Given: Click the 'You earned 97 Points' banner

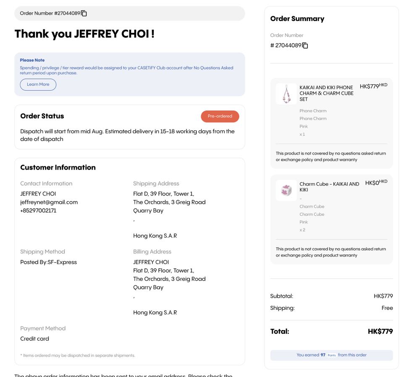Looking at the screenshot, I should (331, 355).
